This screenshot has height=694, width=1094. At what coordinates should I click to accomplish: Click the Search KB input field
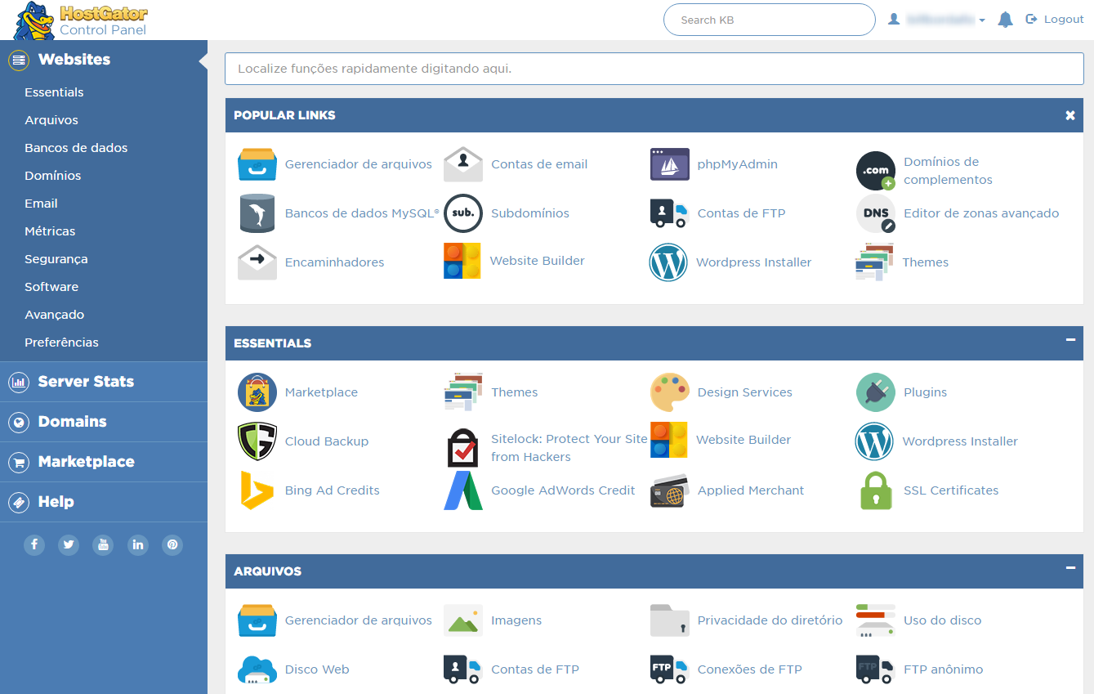coord(768,20)
